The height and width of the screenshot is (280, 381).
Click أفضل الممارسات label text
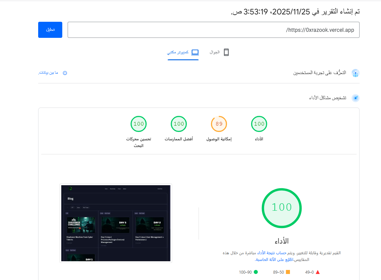179,139
